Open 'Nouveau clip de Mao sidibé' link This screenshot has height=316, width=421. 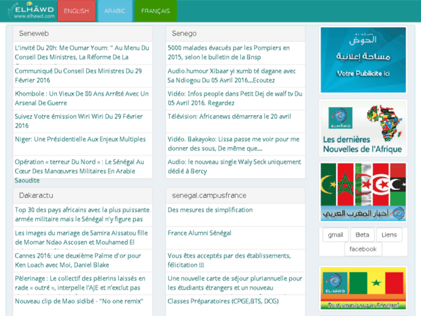click(83, 306)
